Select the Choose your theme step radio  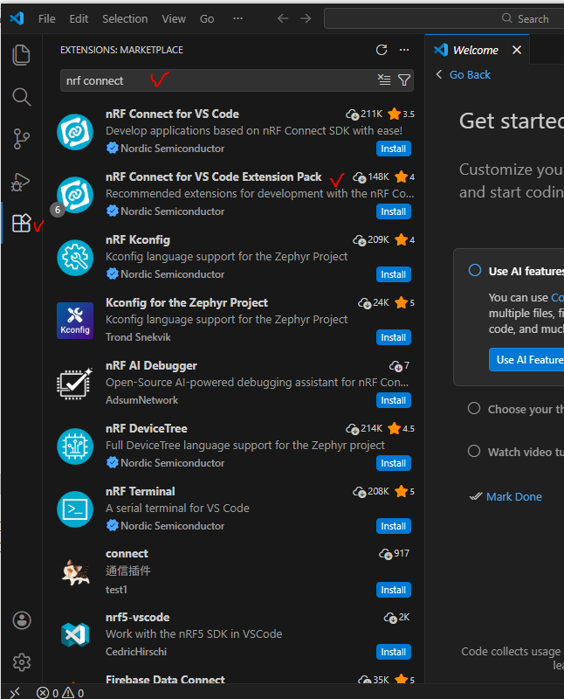click(x=474, y=408)
